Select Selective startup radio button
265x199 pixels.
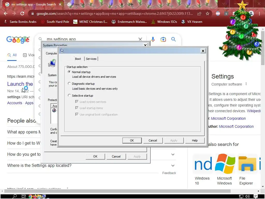[69, 95]
